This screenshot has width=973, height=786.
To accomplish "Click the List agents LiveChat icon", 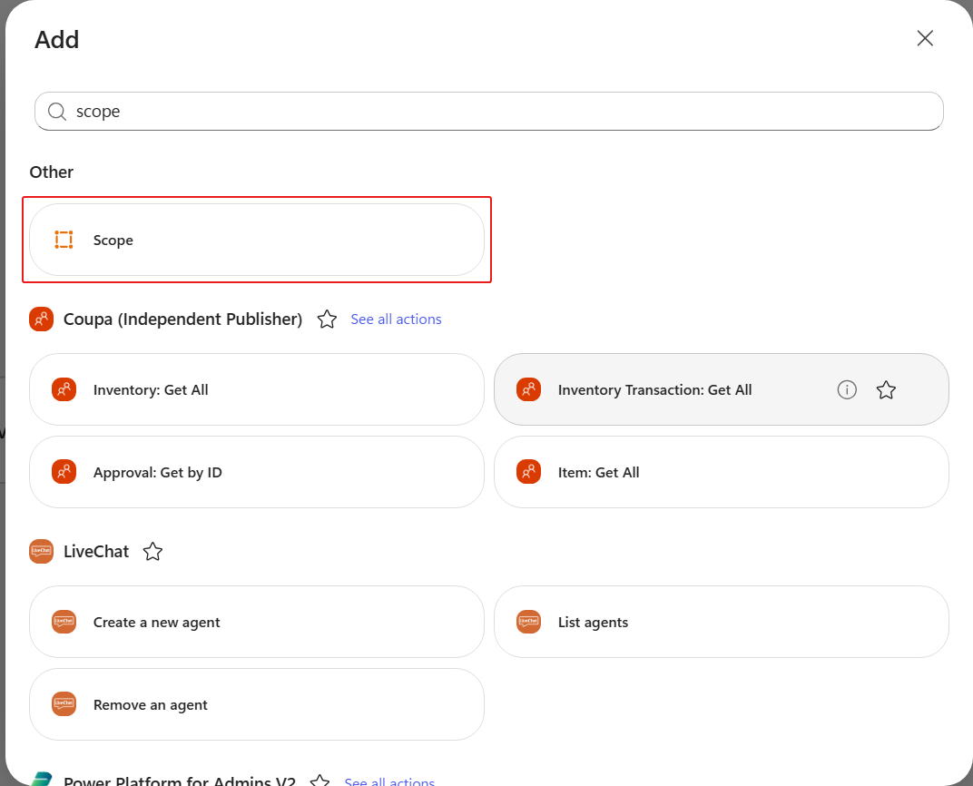I will (528, 622).
